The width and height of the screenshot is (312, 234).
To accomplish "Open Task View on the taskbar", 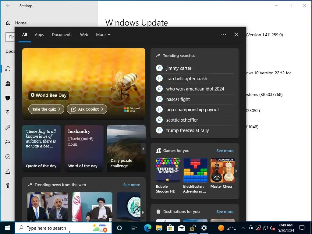I will click(x=134, y=228).
